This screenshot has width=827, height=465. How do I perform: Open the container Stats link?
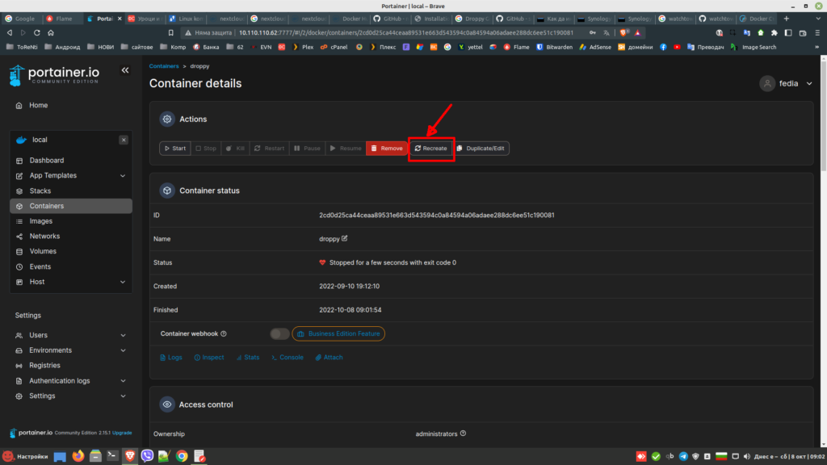[248, 358]
